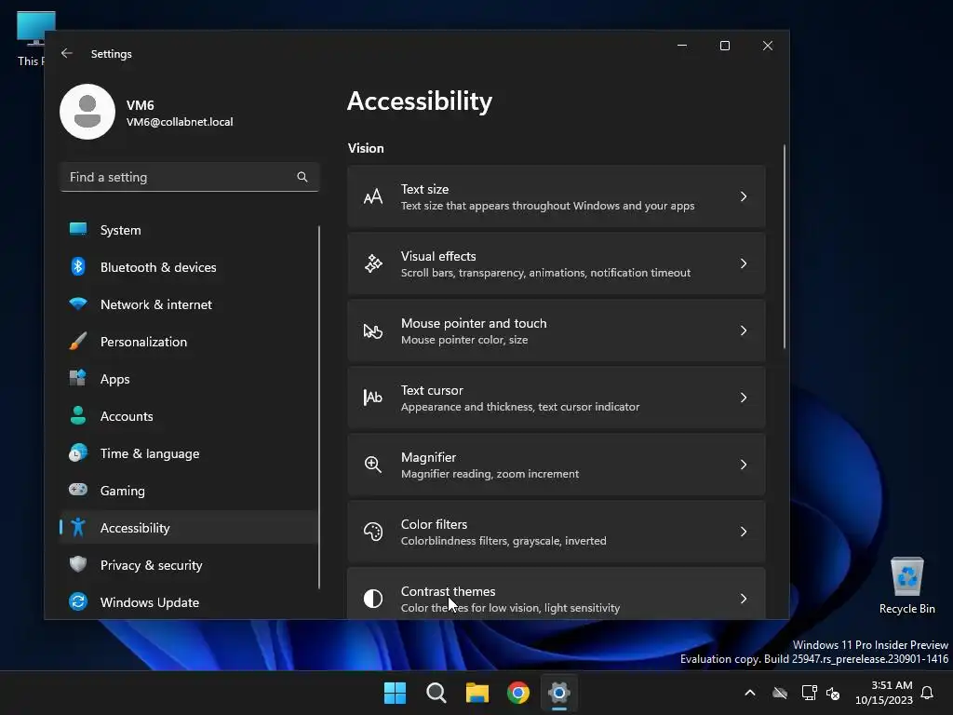Click the Time & language clock icon

(x=78, y=452)
